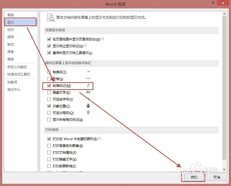Click the document display icon at top
The width and height of the screenshot is (231, 186).
coord(51,18)
